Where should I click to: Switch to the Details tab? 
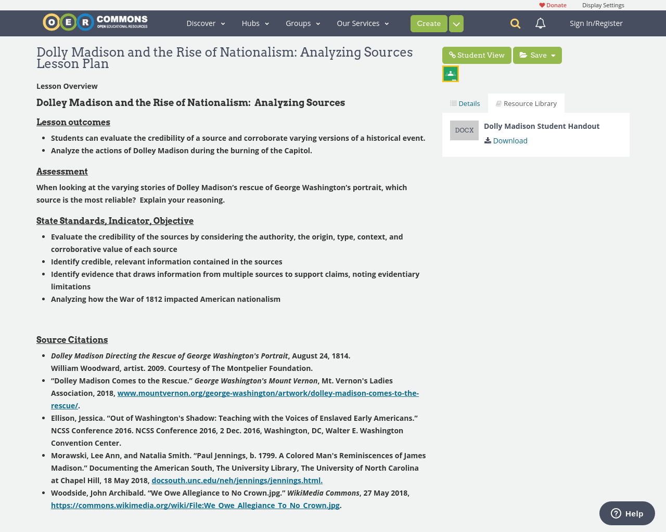pos(465,103)
